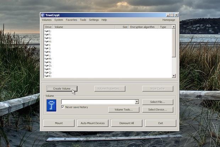
Task: Maximize the TrueCrypt window
Action: (172, 15)
